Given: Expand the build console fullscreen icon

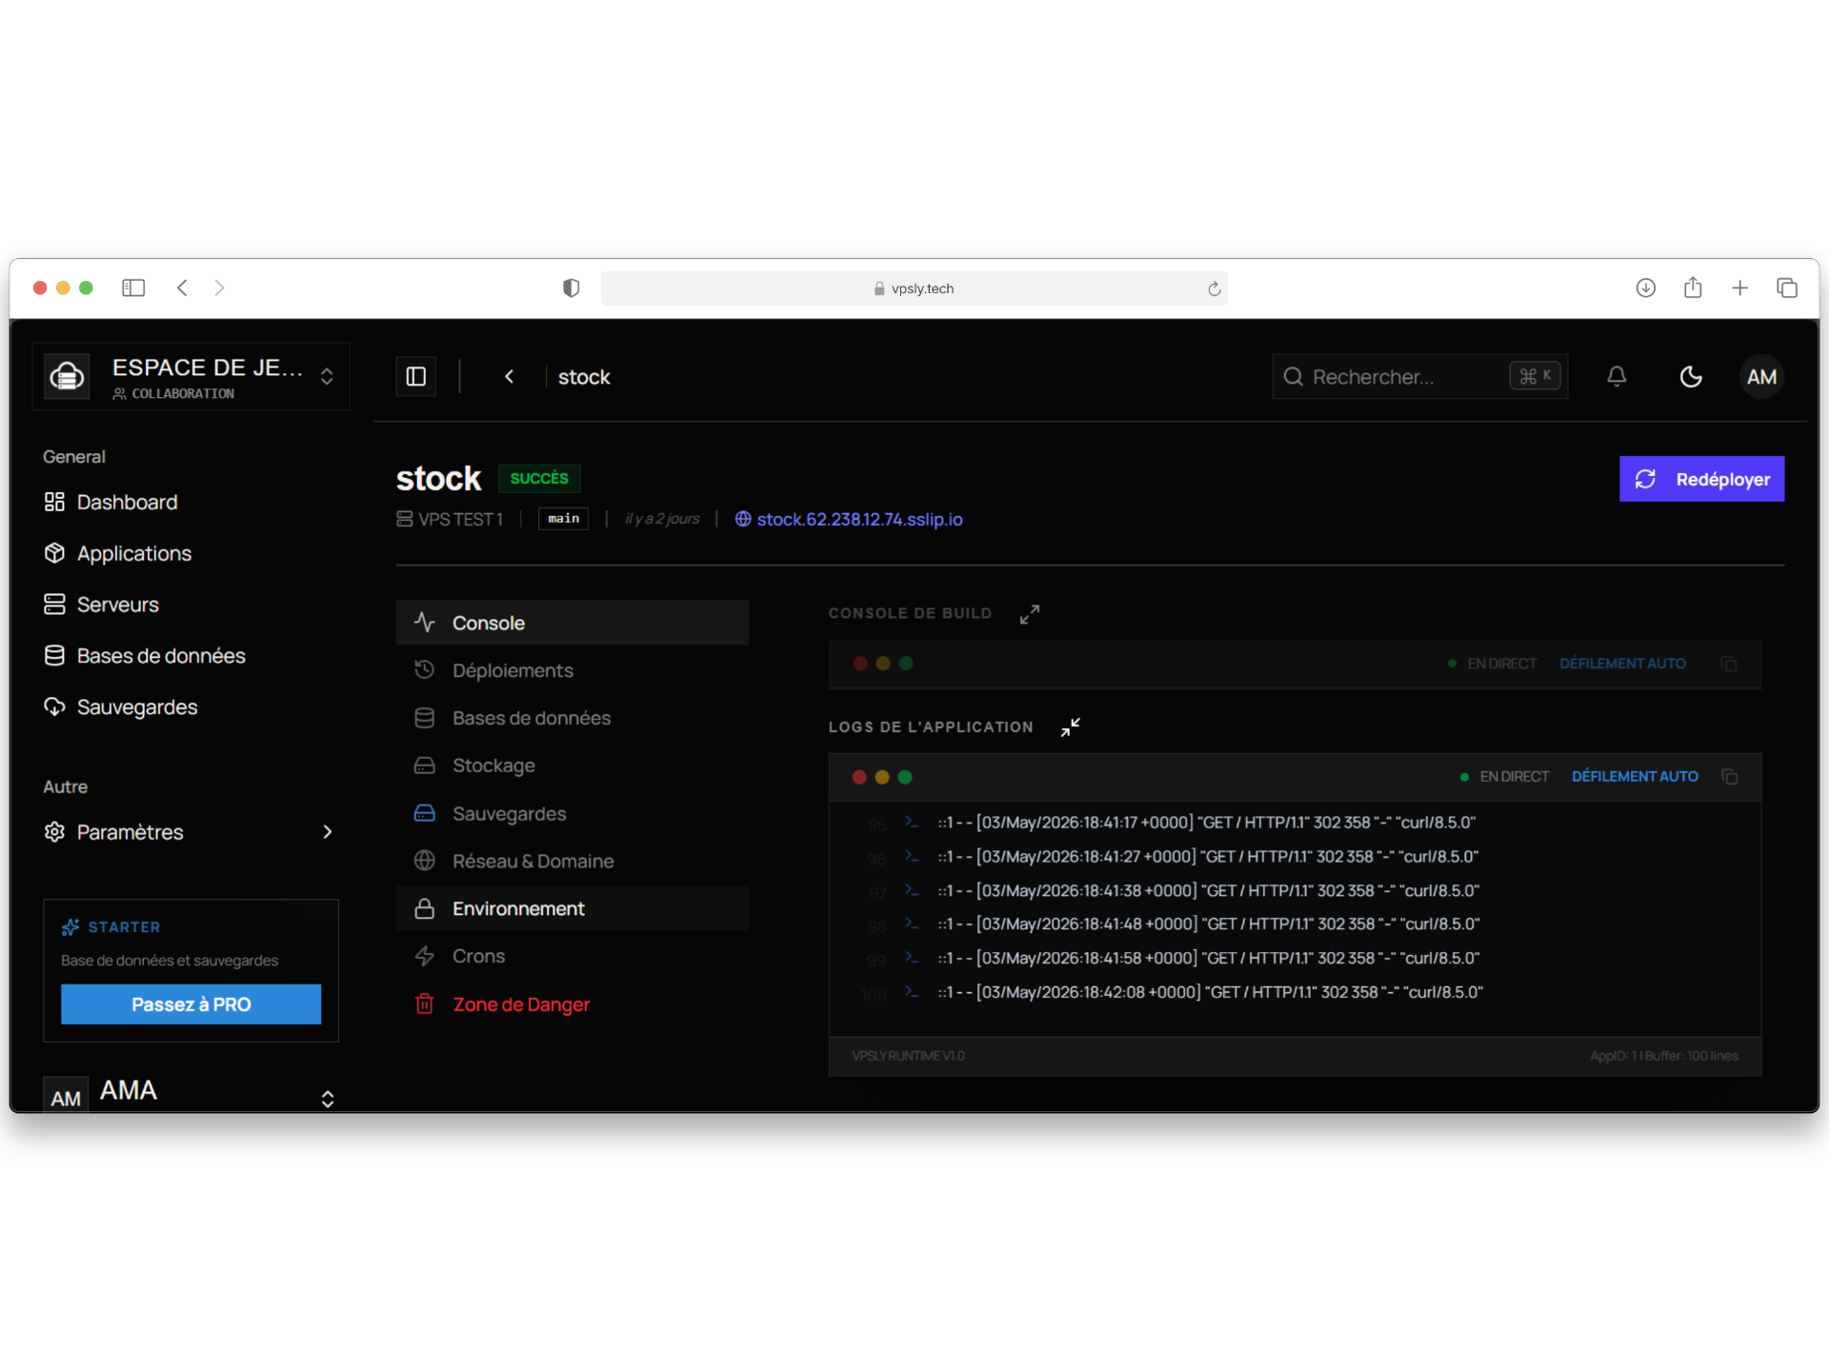Looking at the screenshot, I should click(x=1030, y=614).
